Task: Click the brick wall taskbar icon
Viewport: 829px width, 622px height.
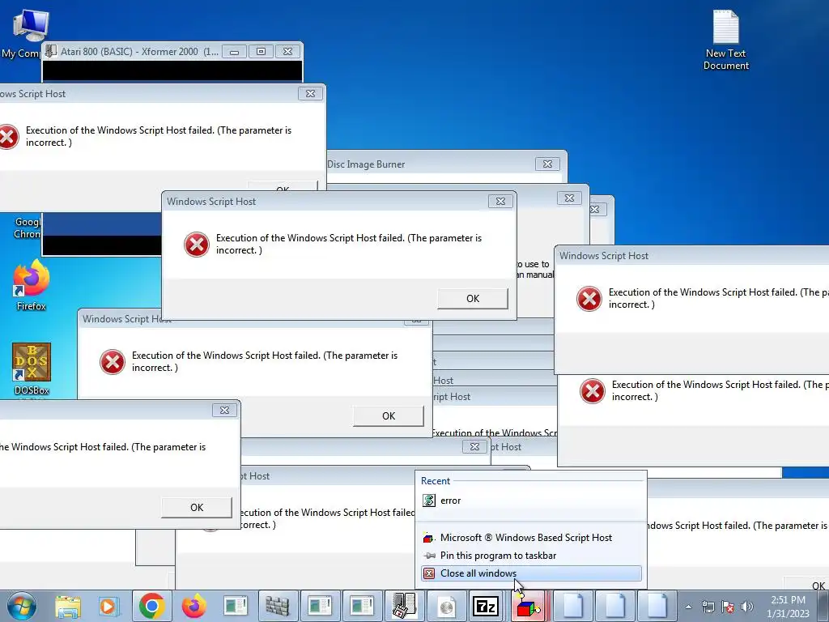Action: pyautogui.click(x=278, y=606)
